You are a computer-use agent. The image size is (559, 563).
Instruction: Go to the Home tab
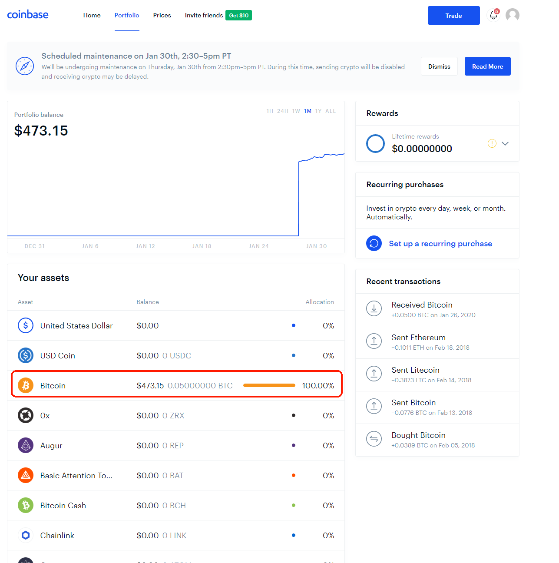(x=92, y=15)
